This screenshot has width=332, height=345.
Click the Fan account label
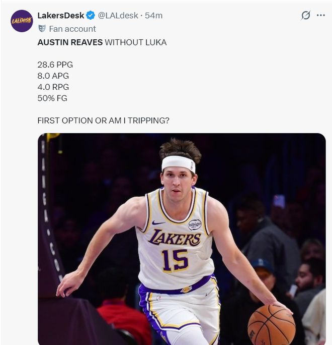[x=72, y=29]
